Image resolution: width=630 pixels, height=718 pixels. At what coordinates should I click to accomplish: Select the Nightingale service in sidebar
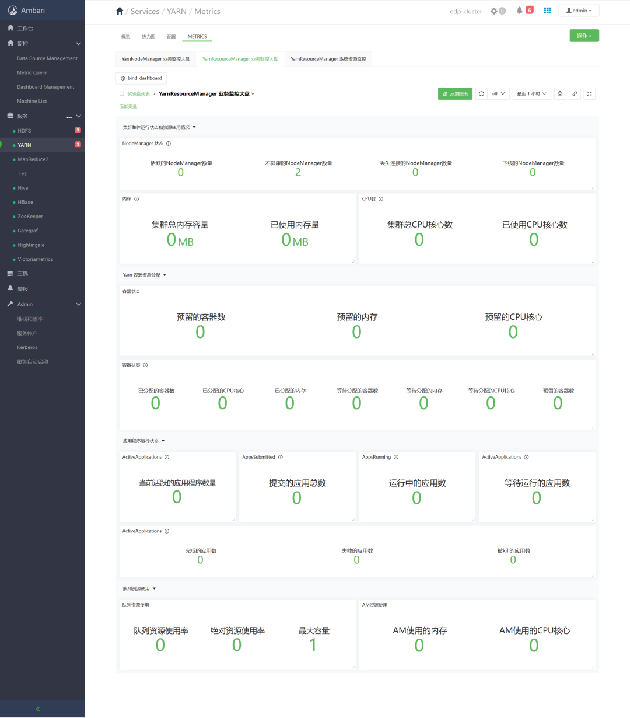click(31, 245)
